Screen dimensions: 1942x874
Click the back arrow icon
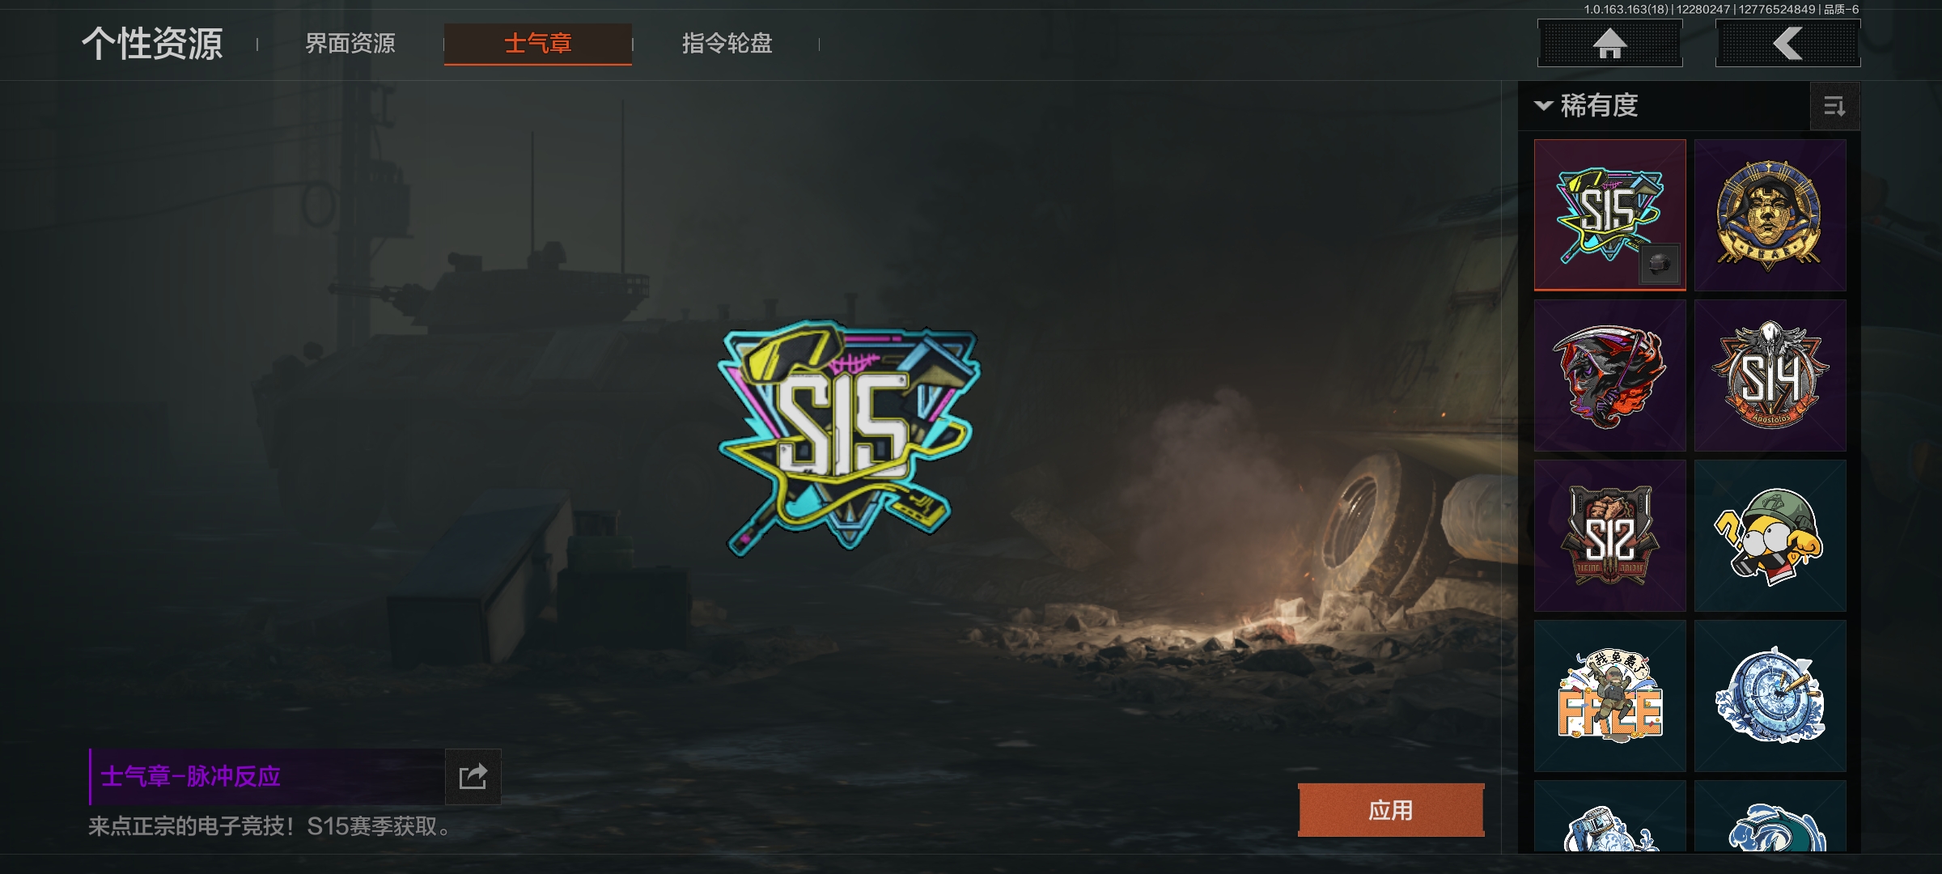(x=1787, y=44)
